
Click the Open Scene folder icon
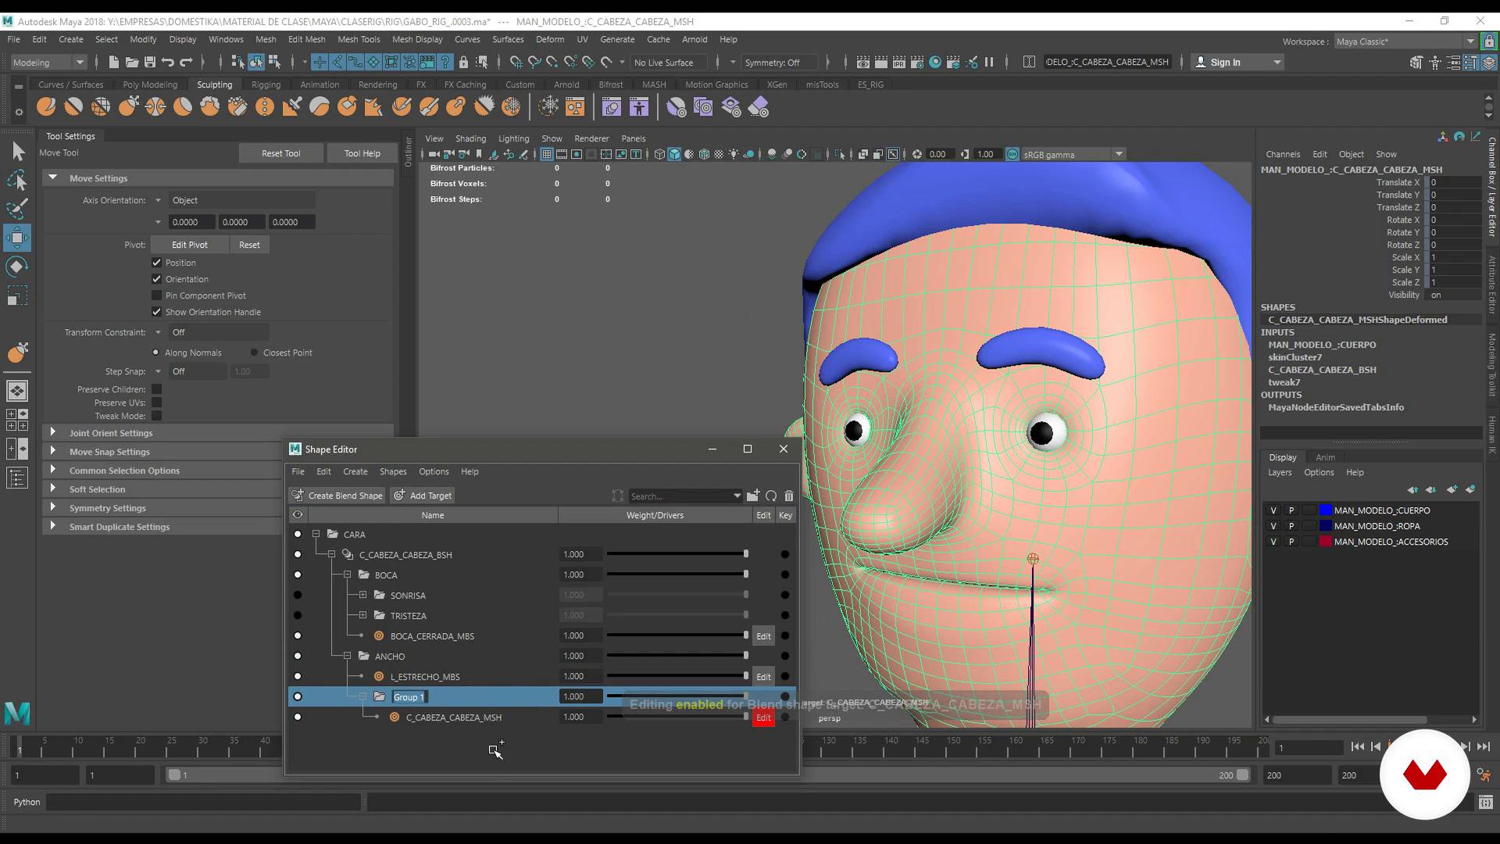(131, 62)
